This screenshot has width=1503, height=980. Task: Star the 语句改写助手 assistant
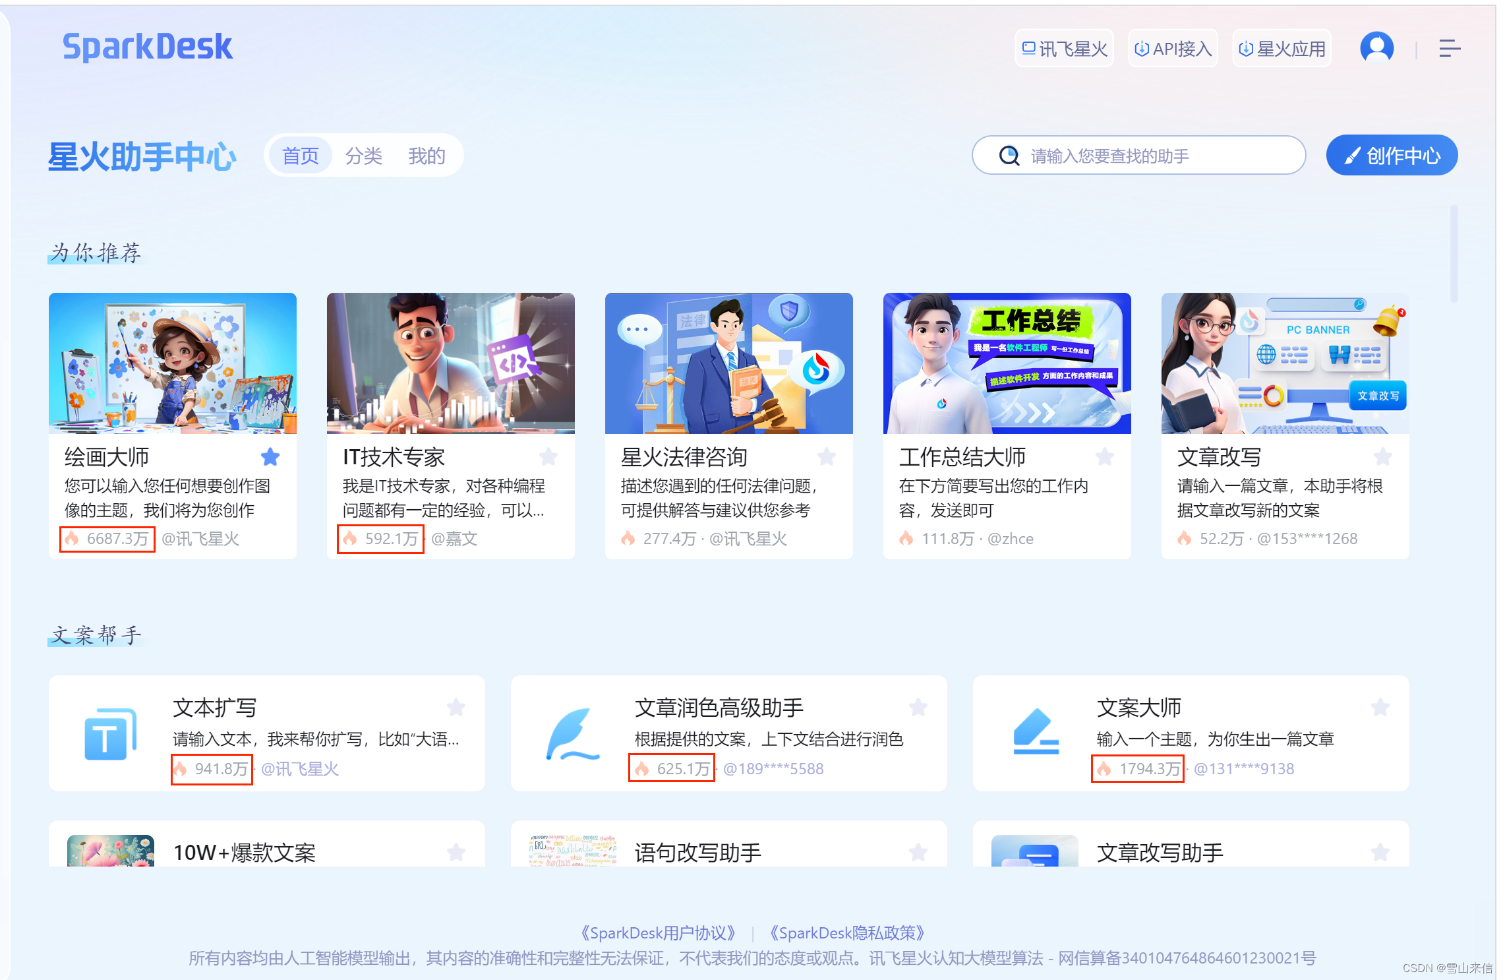(x=918, y=853)
